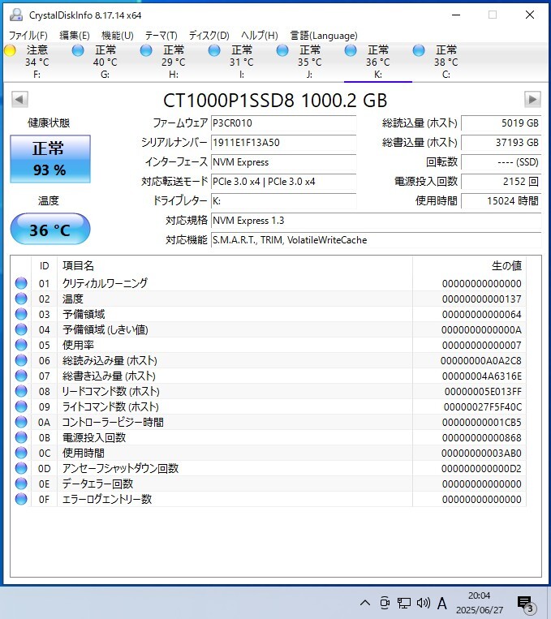Click total host writes value 37193 GB
The height and width of the screenshot is (619, 551).
[x=501, y=143]
